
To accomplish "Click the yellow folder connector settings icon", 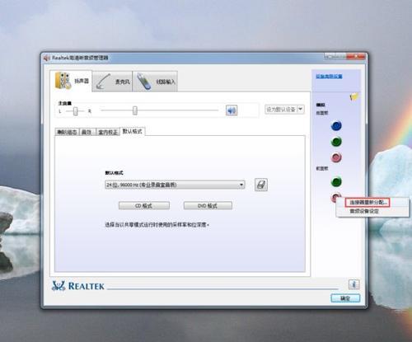I will [354, 96].
